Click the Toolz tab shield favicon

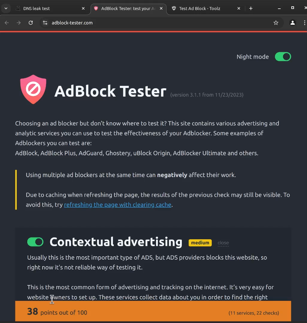coord(174,8)
